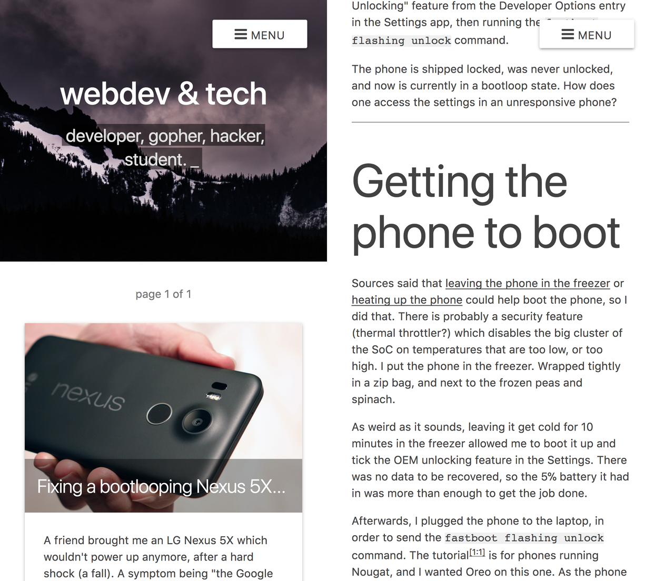The height and width of the screenshot is (581, 654).
Task: Open the "Fixing a bootlooping Nexus 5X..." post title
Action: pyautogui.click(x=161, y=487)
